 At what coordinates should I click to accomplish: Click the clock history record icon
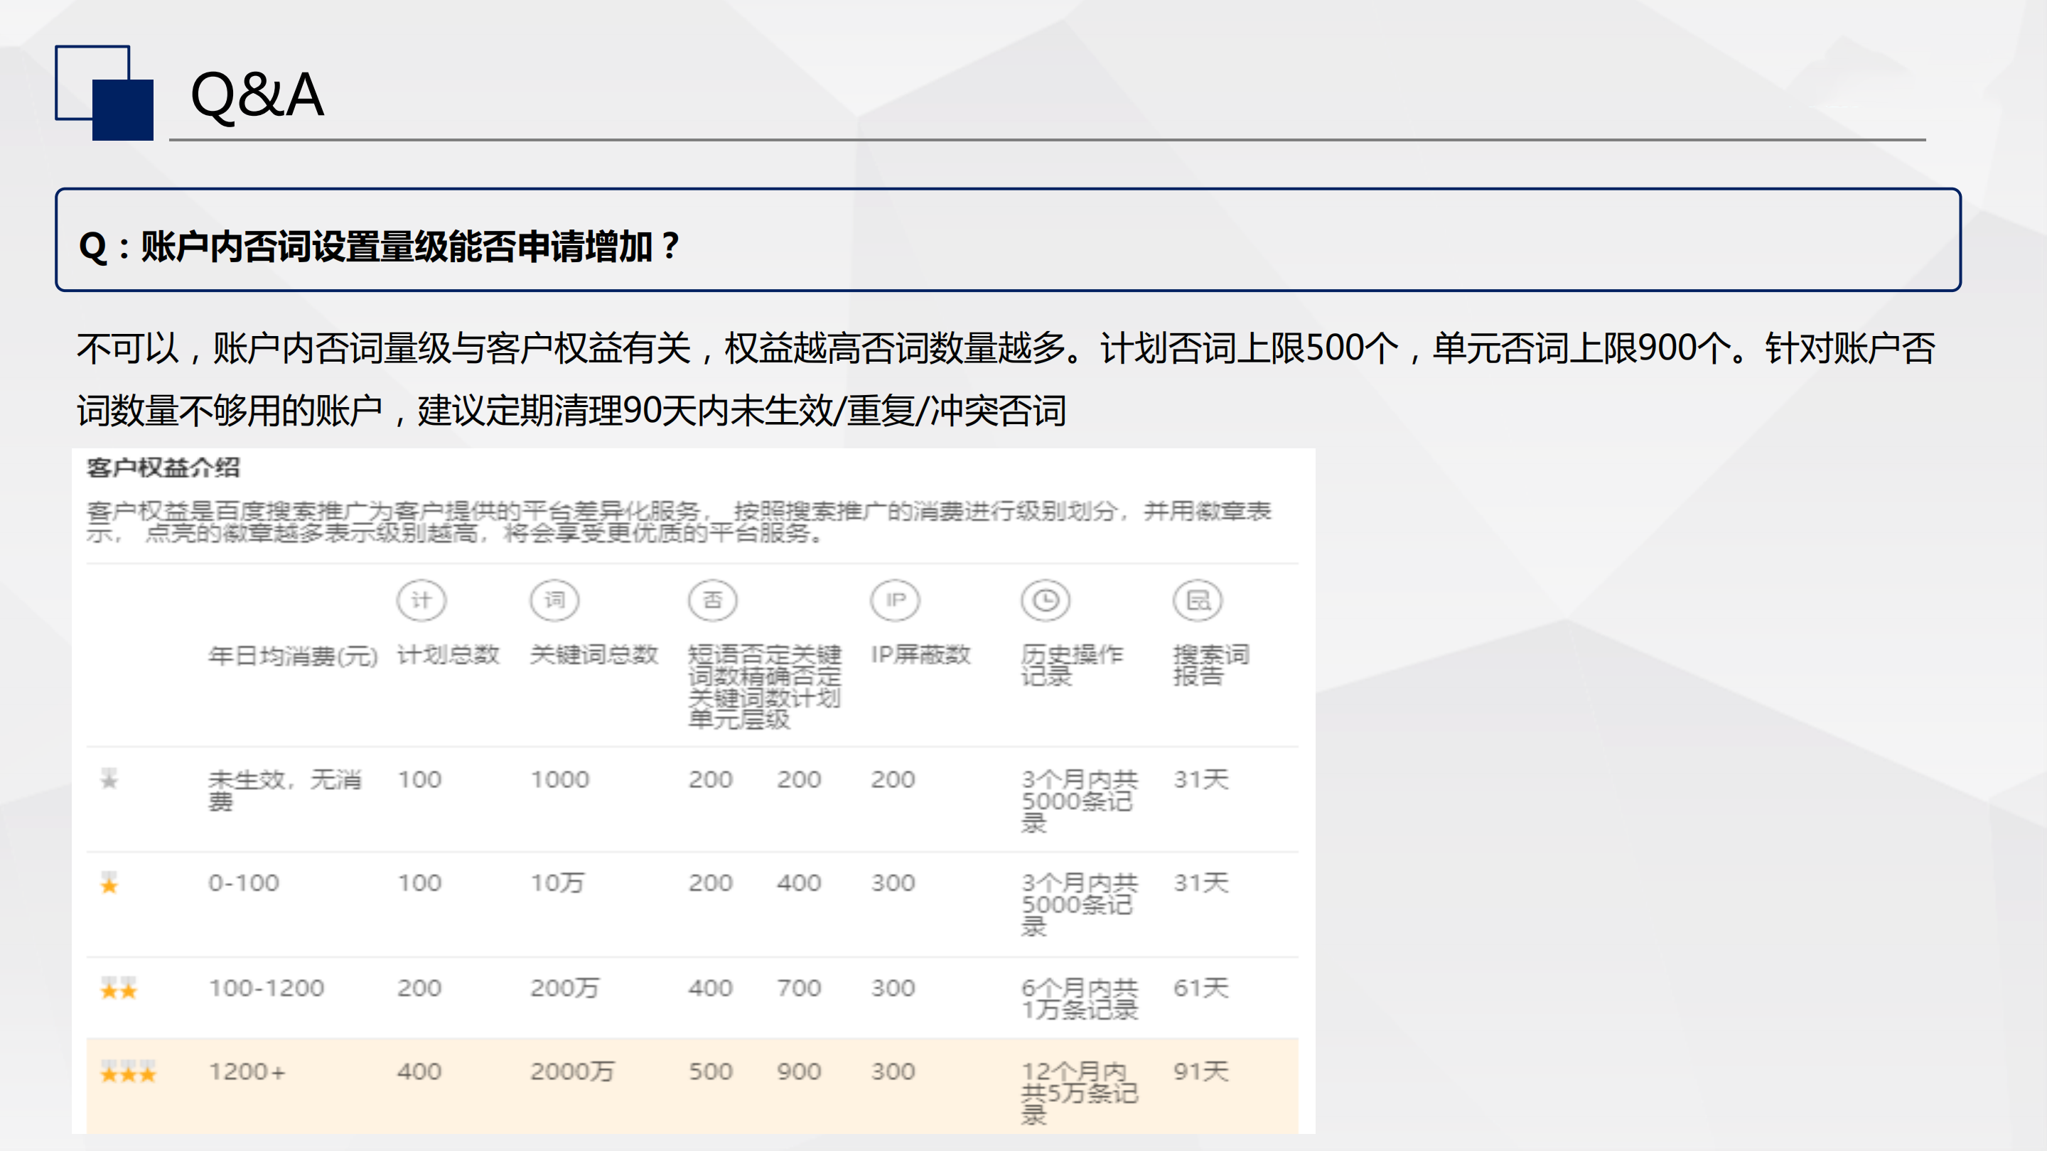pos(1046,600)
